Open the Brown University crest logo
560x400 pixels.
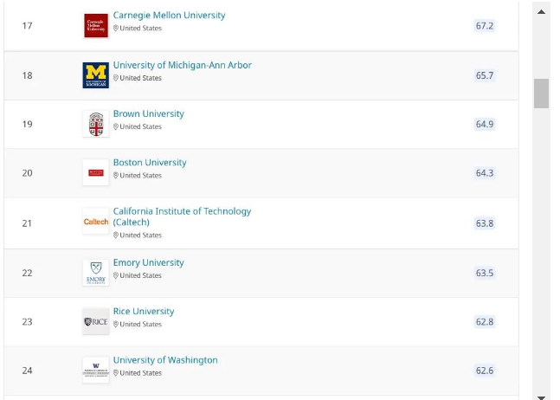click(96, 124)
